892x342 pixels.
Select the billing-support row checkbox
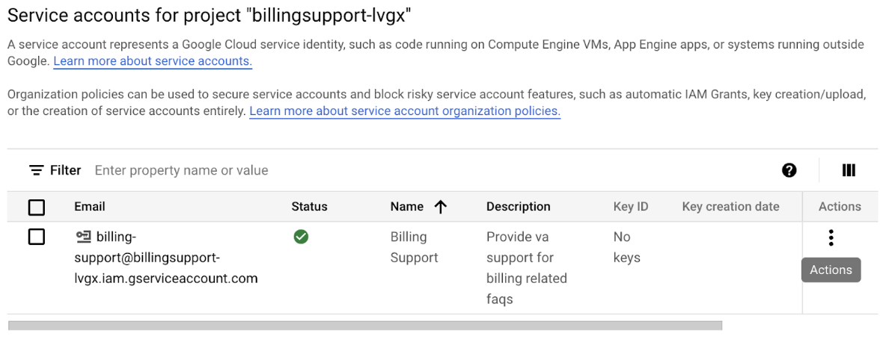click(x=36, y=237)
